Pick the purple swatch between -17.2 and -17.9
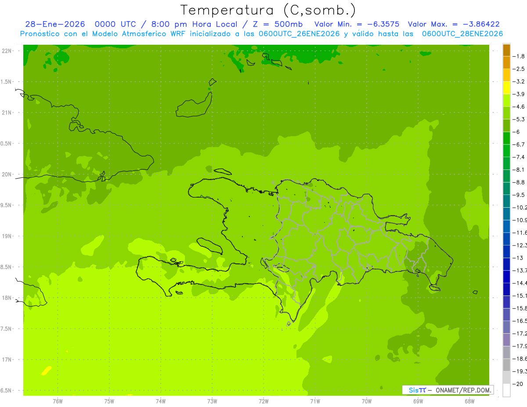This screenshot has width=527, height=407. (x=506, y=339)
